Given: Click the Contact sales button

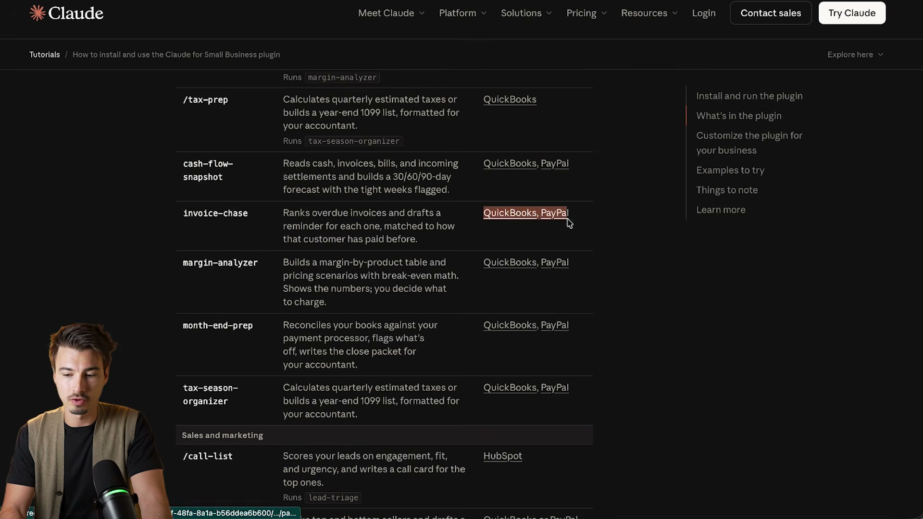Looking at the screenshot, I should coord(771,13).
